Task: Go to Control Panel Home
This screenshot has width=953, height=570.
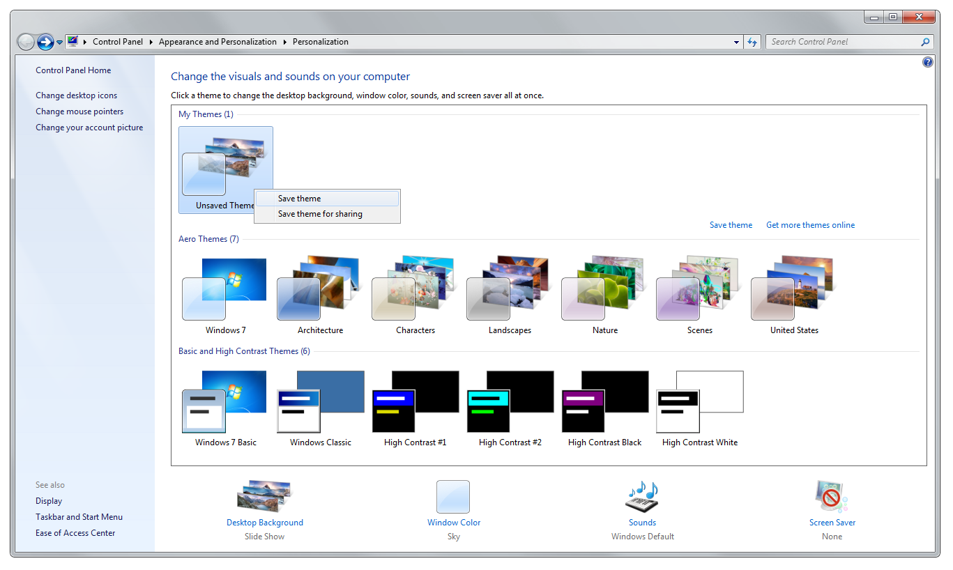Action: [x=73, y=70]
